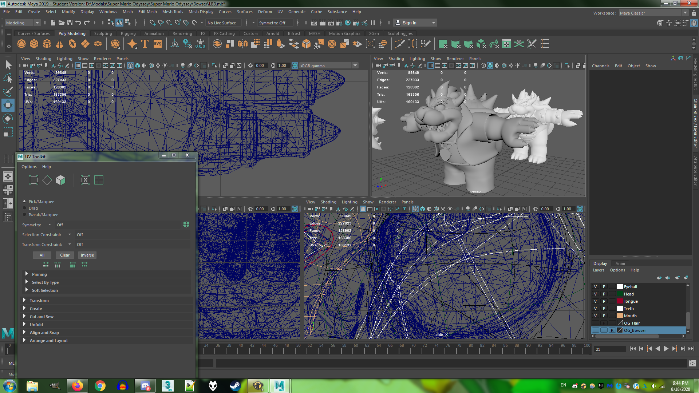The image size is (699, 393).
Task: Click the Multi-Cut knife tool icon
Action: click(x=400, y=44)
